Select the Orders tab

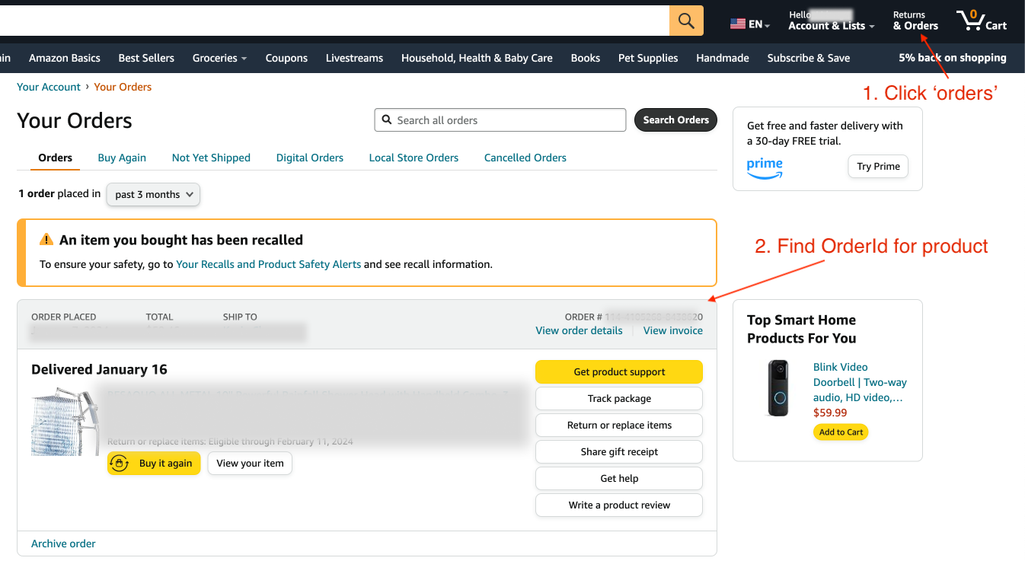tap(56, 158)
